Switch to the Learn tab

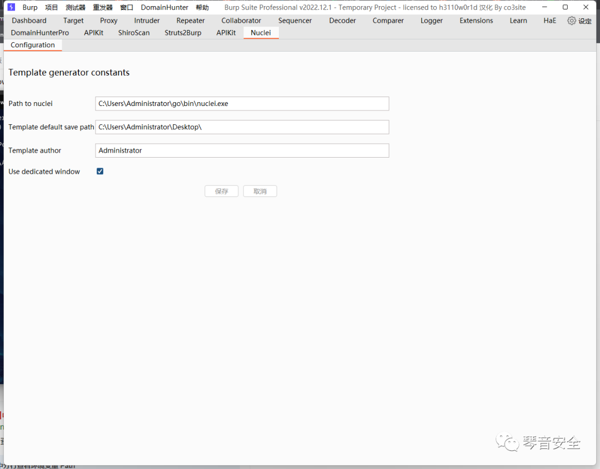point(518,21)
